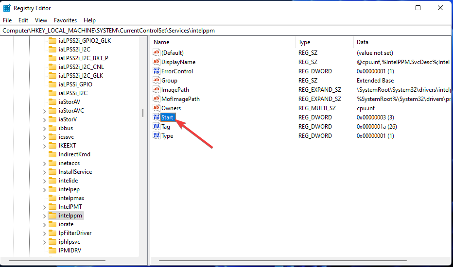
Task: Click the key tree horizontal scrollbar
Action: click(57, 261)
